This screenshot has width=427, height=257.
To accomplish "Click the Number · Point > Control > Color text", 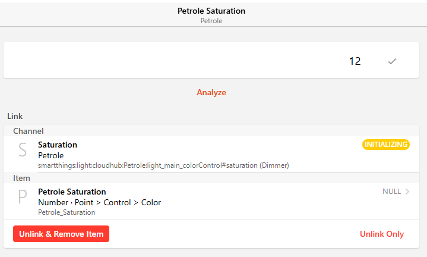I will (99, 202).
